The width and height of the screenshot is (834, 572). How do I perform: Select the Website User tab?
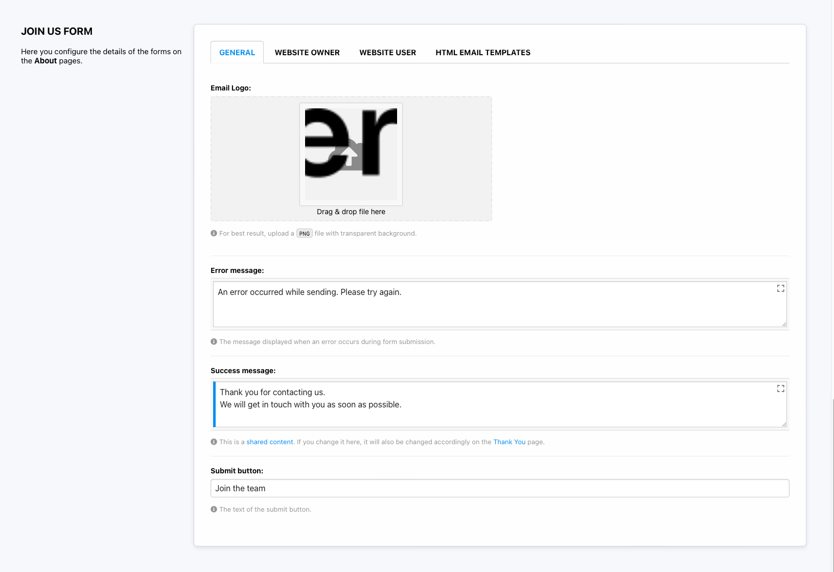[387, 53]
